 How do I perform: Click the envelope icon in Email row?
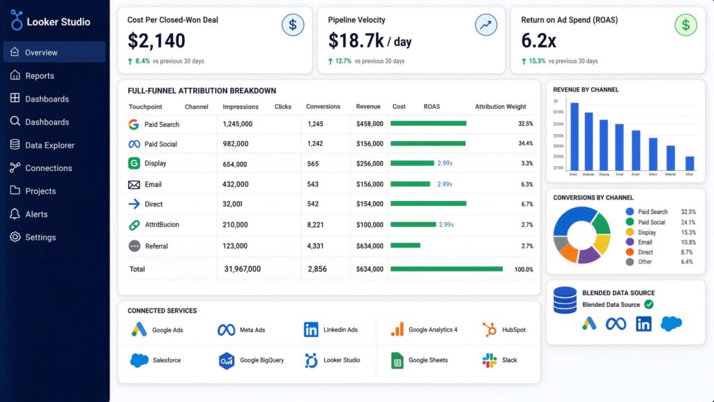[134, 184]
